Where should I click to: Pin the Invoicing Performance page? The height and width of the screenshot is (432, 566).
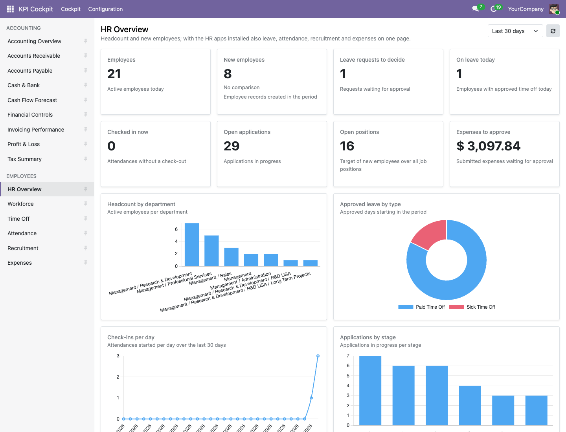pos(86,130)
